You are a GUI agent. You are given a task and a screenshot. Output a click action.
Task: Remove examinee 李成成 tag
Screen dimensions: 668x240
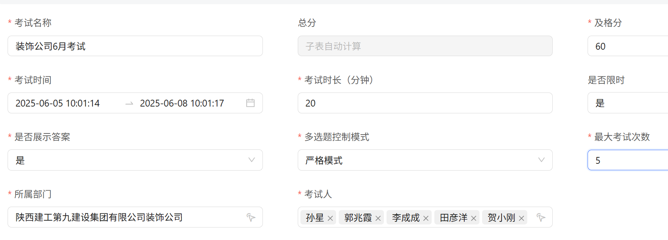point(426,218)
